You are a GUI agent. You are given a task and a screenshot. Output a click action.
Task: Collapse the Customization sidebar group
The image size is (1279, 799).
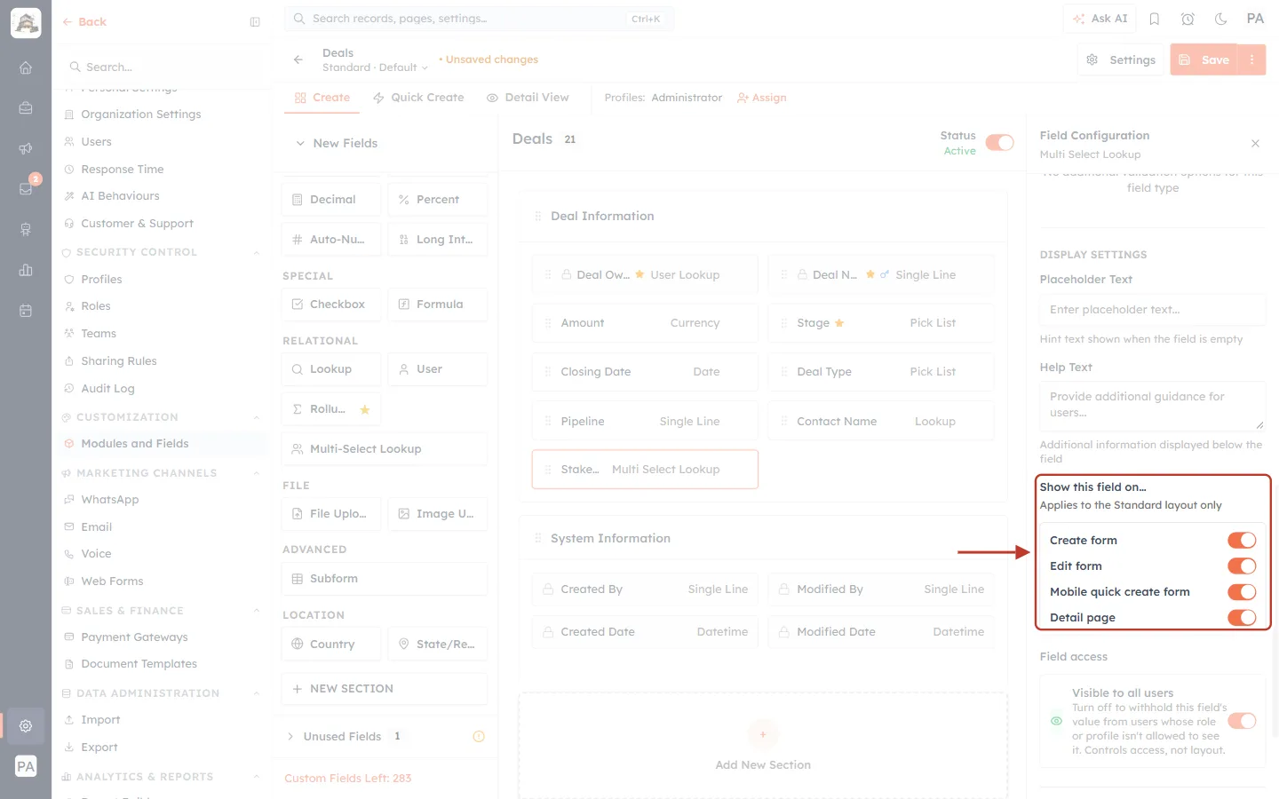pos(257,417)
